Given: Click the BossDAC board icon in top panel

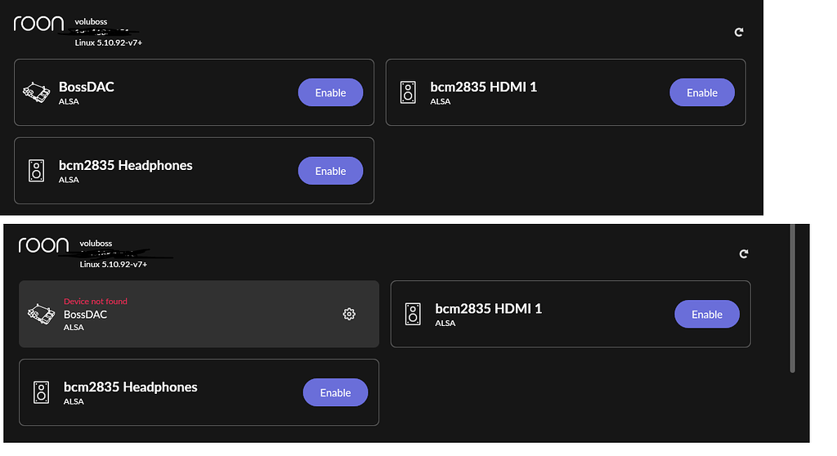Looking at the screenshot, I should point(36,92).
